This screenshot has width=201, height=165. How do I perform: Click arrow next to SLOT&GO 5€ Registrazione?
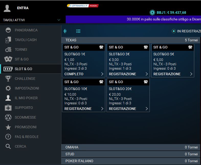191,74
